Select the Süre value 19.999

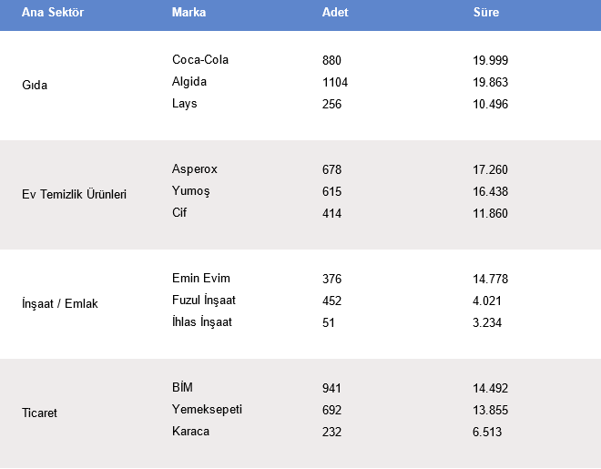pyautogui.click(x=491, y=60)
